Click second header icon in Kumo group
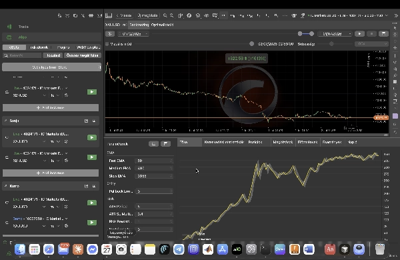 [x=94, y=186]
